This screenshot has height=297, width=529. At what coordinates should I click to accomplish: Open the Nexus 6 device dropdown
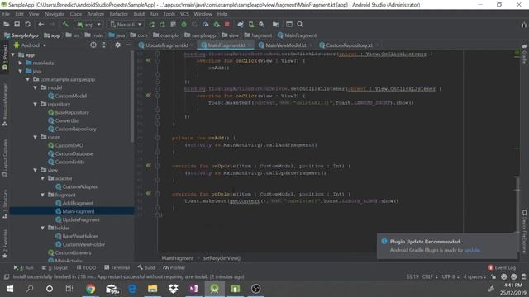point(126,25)
